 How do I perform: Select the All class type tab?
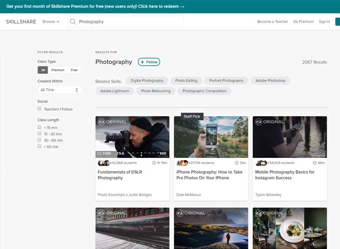point(43,70)
